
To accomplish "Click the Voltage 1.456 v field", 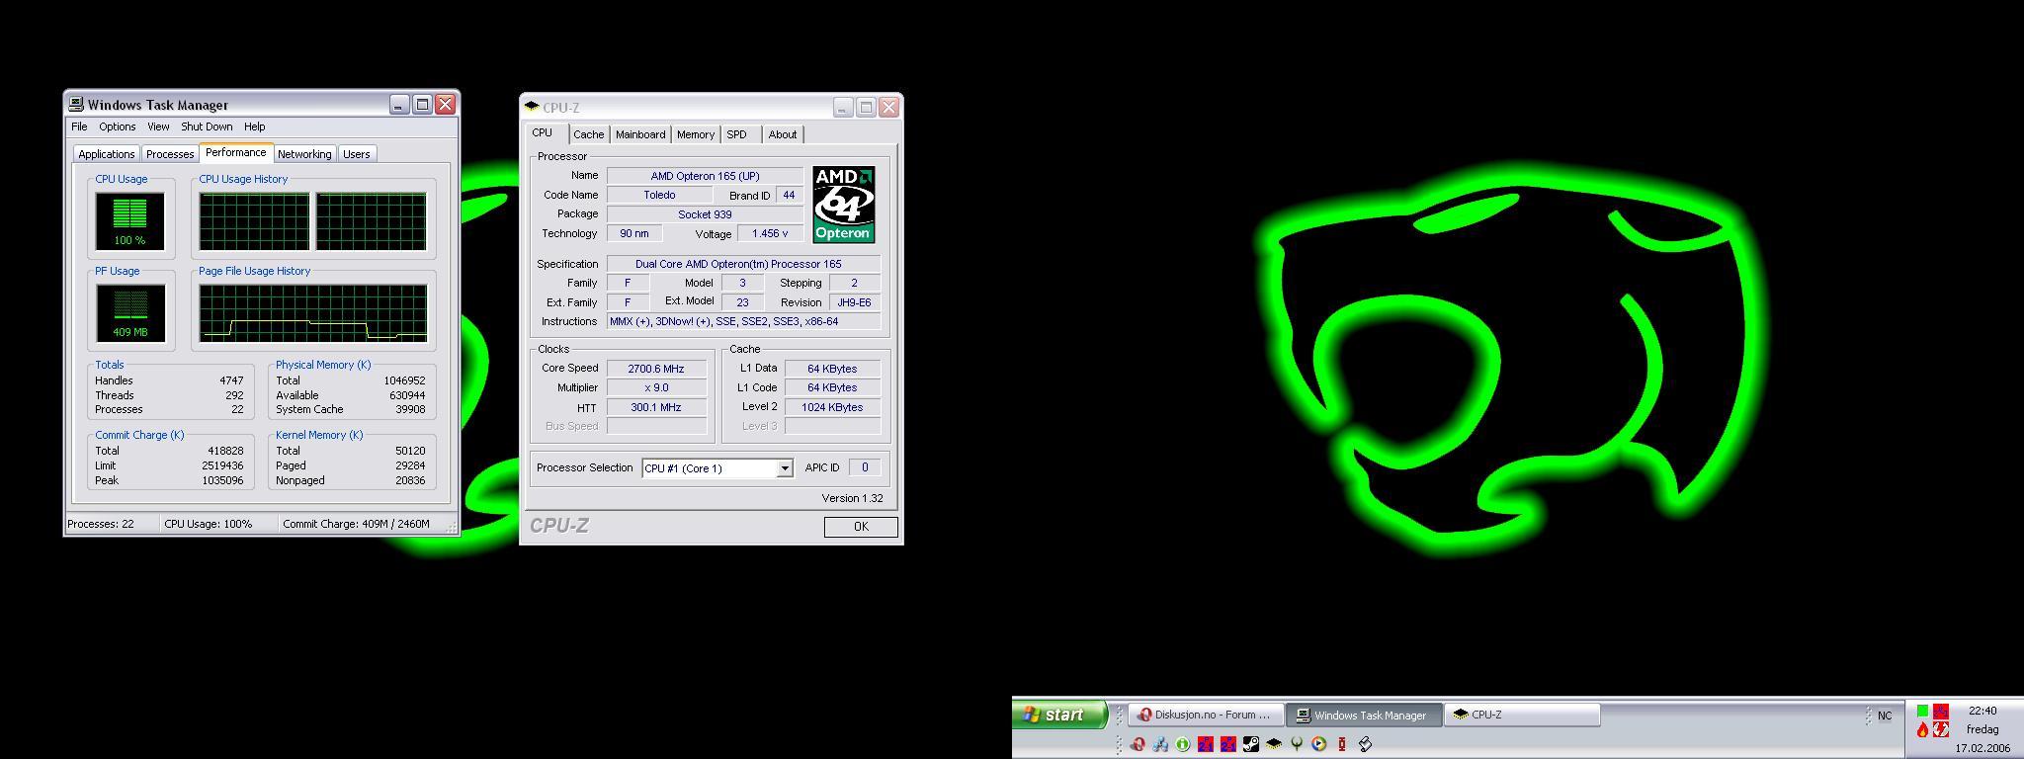I will (770, 233).
